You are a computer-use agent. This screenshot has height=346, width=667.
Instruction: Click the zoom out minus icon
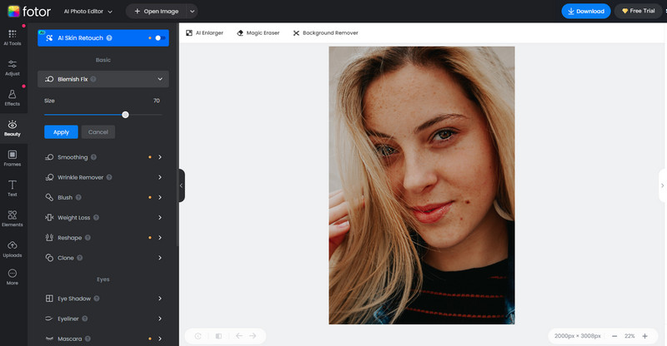(x=614, y=336)
